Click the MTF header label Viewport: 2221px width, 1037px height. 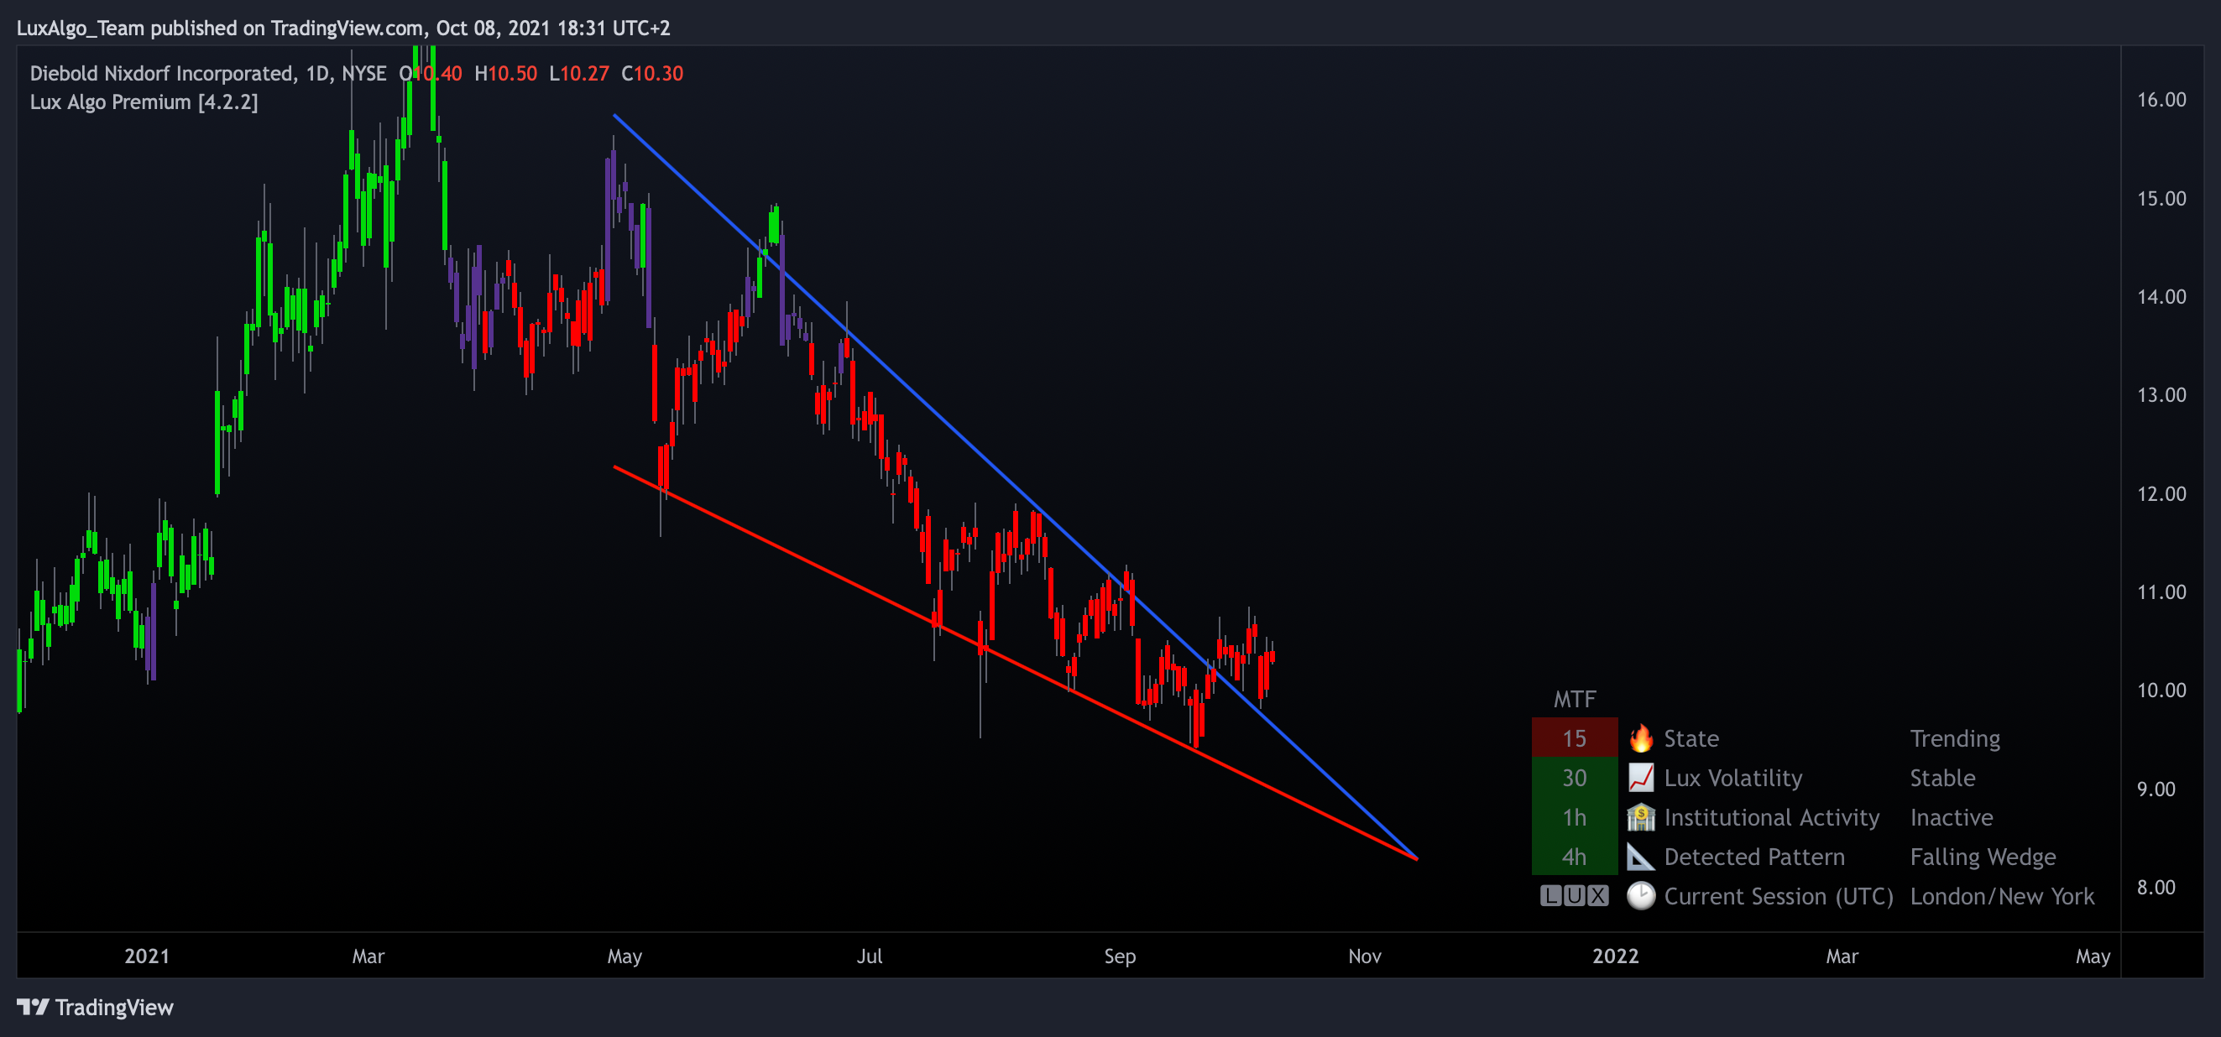1575,699
